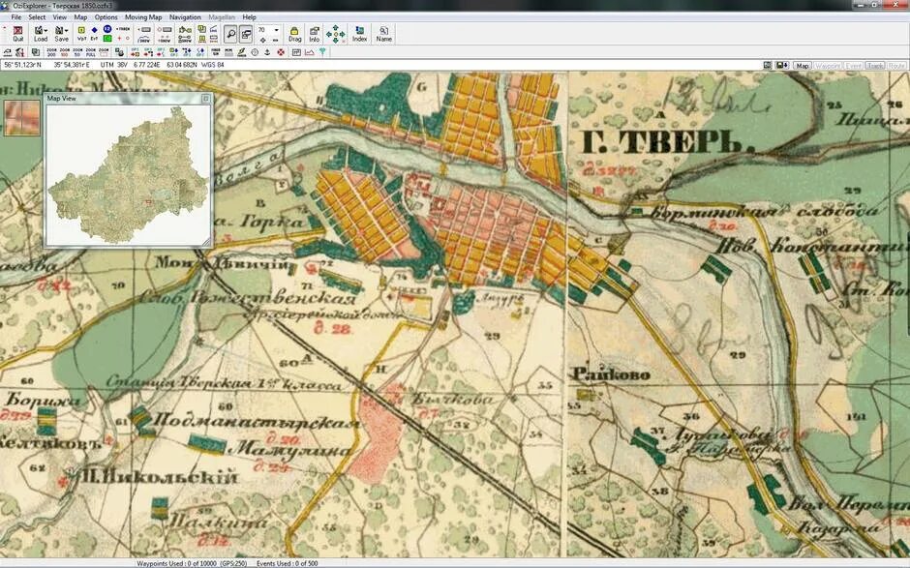Open the Save toolbar button

[x=62, y=34]
